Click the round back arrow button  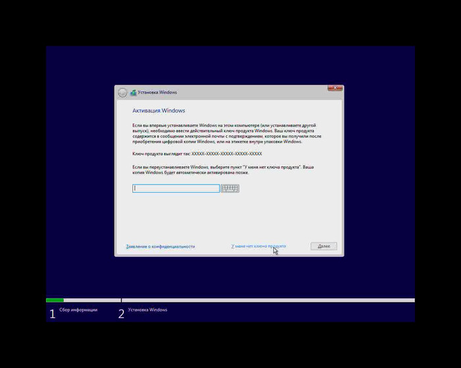click(122, 93)
